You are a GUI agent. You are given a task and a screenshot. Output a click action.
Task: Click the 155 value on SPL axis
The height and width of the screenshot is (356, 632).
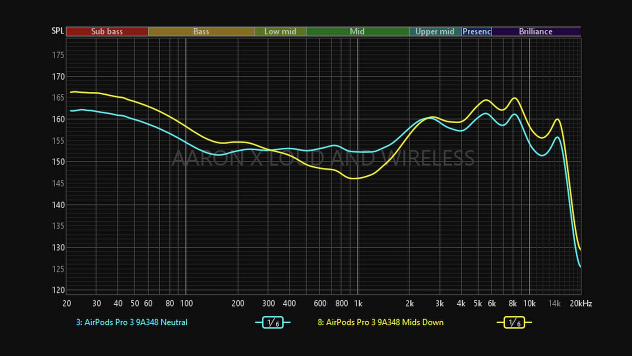[x=58, y=141]
